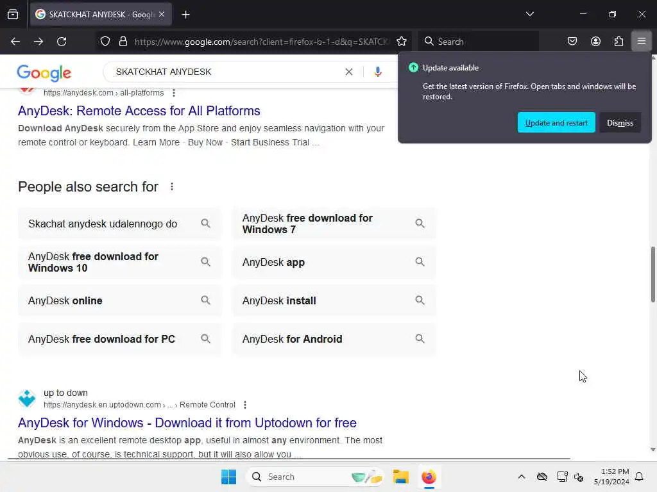Screen dimensions: 657x492
Task: Open options menu for uptodown result
Action: pyautogui.click(x=245, y=405)
